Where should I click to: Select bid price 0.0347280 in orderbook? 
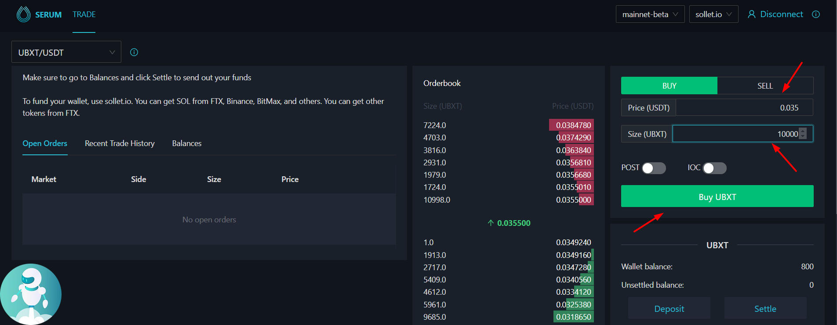(x=574, y=267)
